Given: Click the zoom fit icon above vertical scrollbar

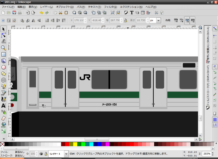Looking at the screenshot, I should pos(200,27).
